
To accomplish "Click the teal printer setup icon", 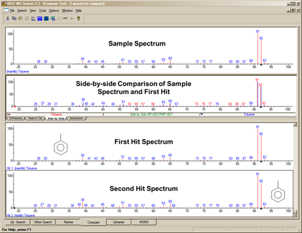I will point(53,19).
